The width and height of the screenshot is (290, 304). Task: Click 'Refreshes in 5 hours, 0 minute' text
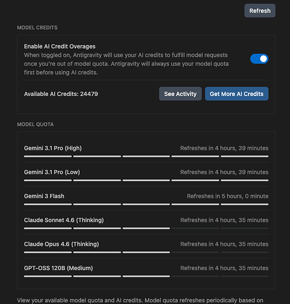coord(228,196)
